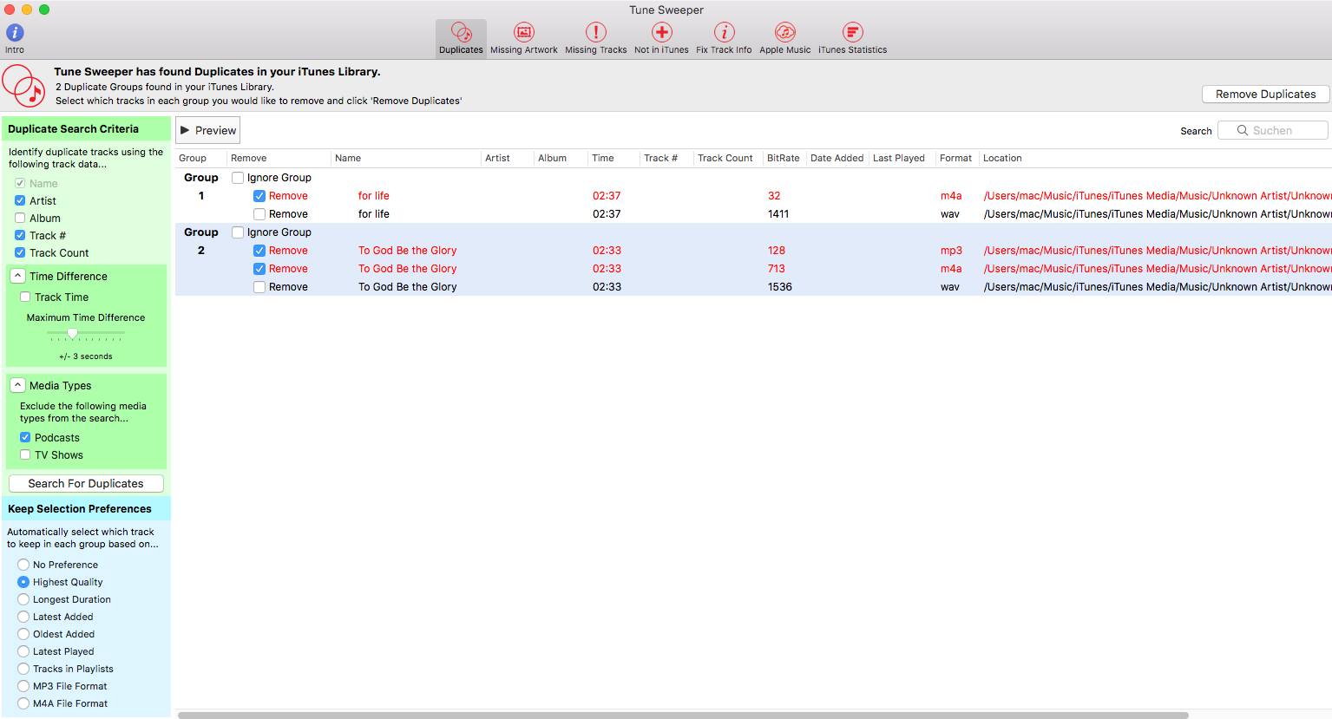Adjust the Maximum Time Difference slider

coord(73,333)
